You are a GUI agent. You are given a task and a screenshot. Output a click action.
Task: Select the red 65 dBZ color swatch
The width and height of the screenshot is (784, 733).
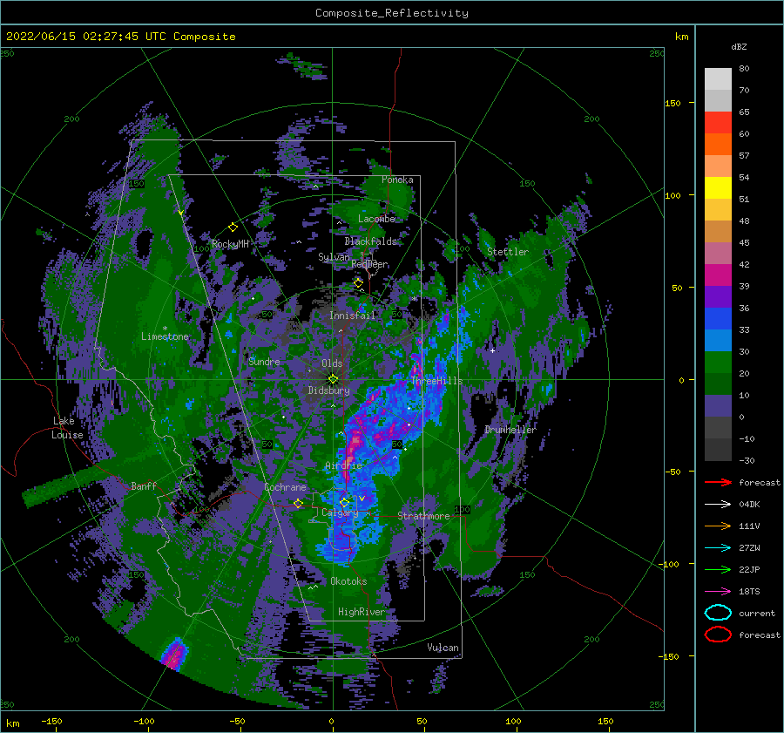718,123
